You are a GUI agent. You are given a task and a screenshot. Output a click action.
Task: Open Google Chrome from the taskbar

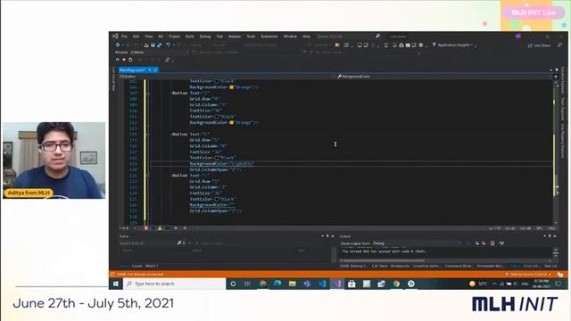point(396,284)
